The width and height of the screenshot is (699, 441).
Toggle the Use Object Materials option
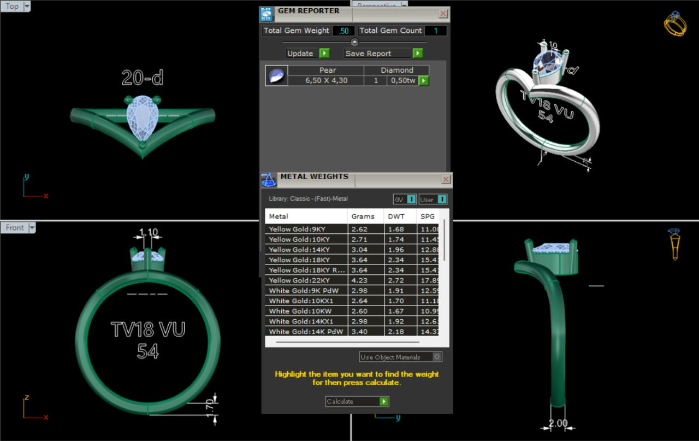pyautogui.click(x=436, y=357)
